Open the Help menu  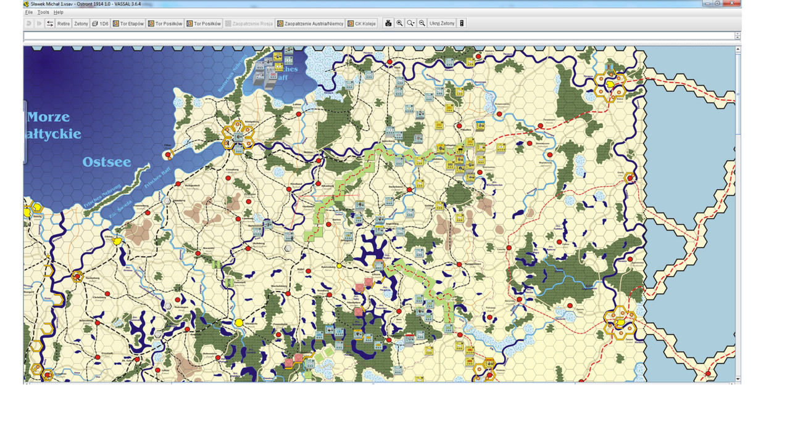[59, 12]
